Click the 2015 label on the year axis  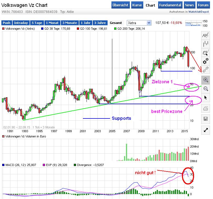click(185, 131)
